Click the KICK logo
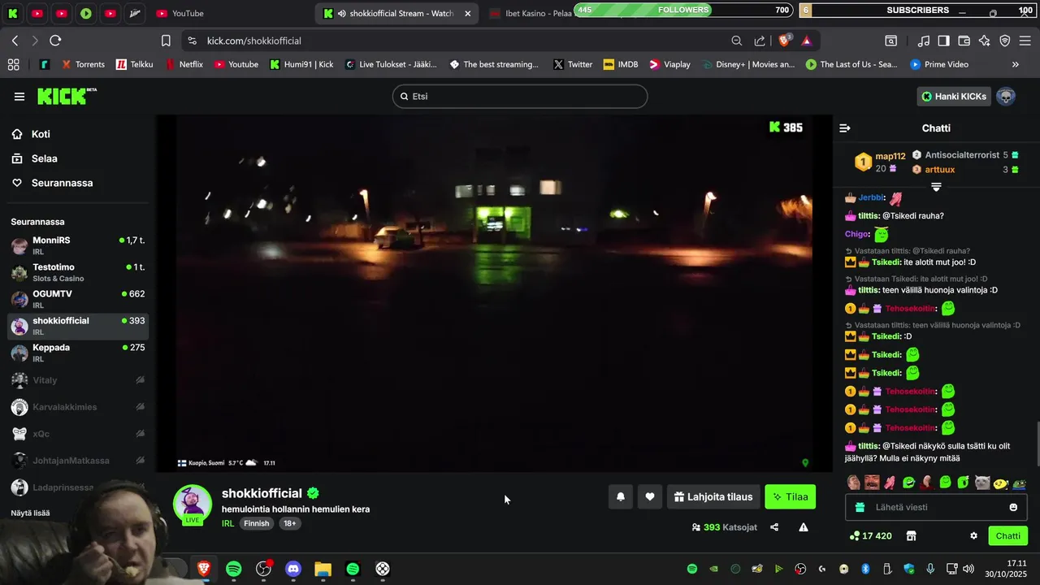The image size is (1040, 585). pyautogui.click(x=67, y=96)
